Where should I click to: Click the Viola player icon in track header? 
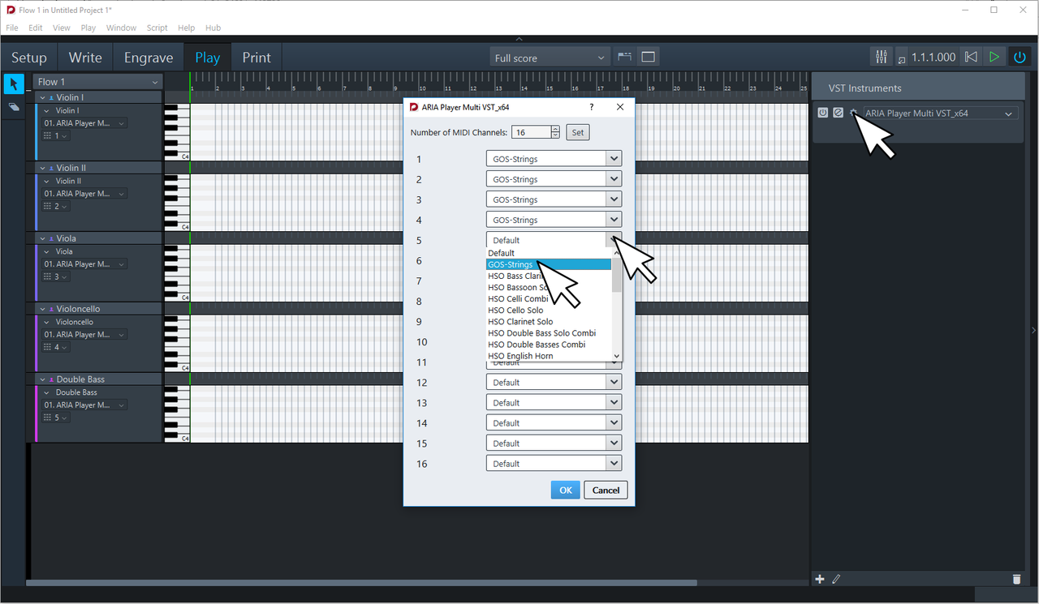tap(51, 238)
